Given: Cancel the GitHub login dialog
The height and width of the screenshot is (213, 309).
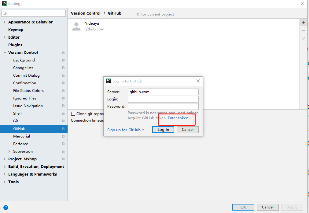Looking at the screenshot, I should point(187,130).
